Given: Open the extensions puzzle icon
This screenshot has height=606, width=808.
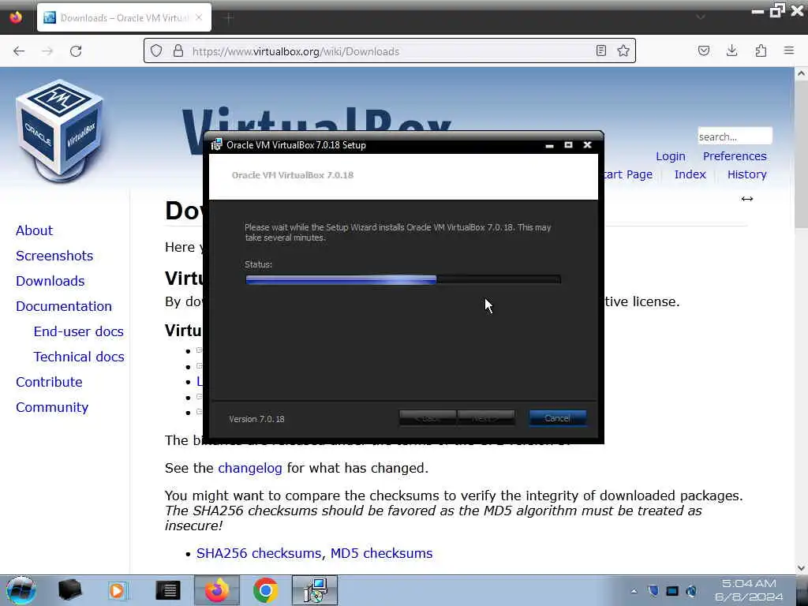Looking at the screenshot, I should click(761, 50).
